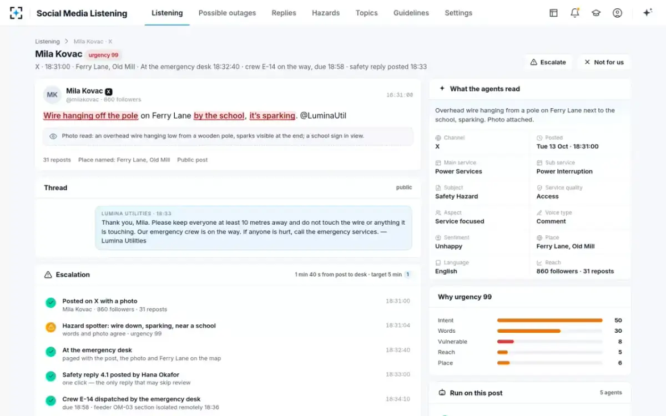Click the Channel globe icon
This screenshot has height=416, width=666.
(x=438, y=138)
